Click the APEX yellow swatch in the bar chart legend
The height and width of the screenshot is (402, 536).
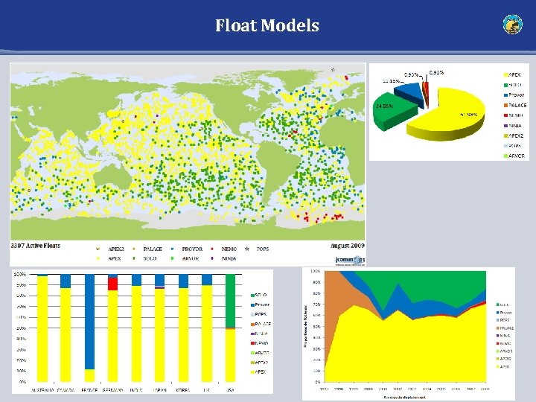click(252, 372)
